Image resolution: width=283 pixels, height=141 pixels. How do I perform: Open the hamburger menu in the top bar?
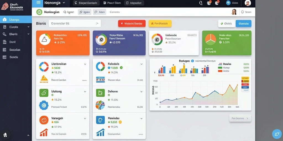[x=38, y=3]
